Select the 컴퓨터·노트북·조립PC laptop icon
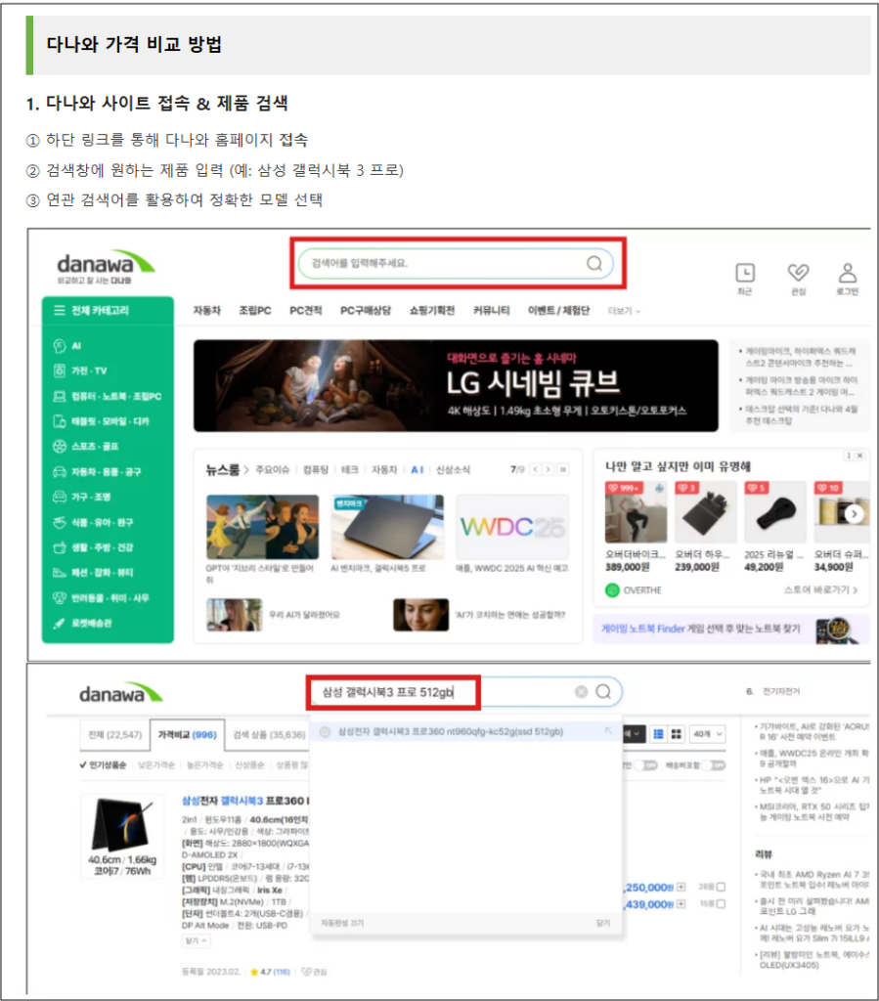Screen dimensions: 879x1001 (60, 397)
